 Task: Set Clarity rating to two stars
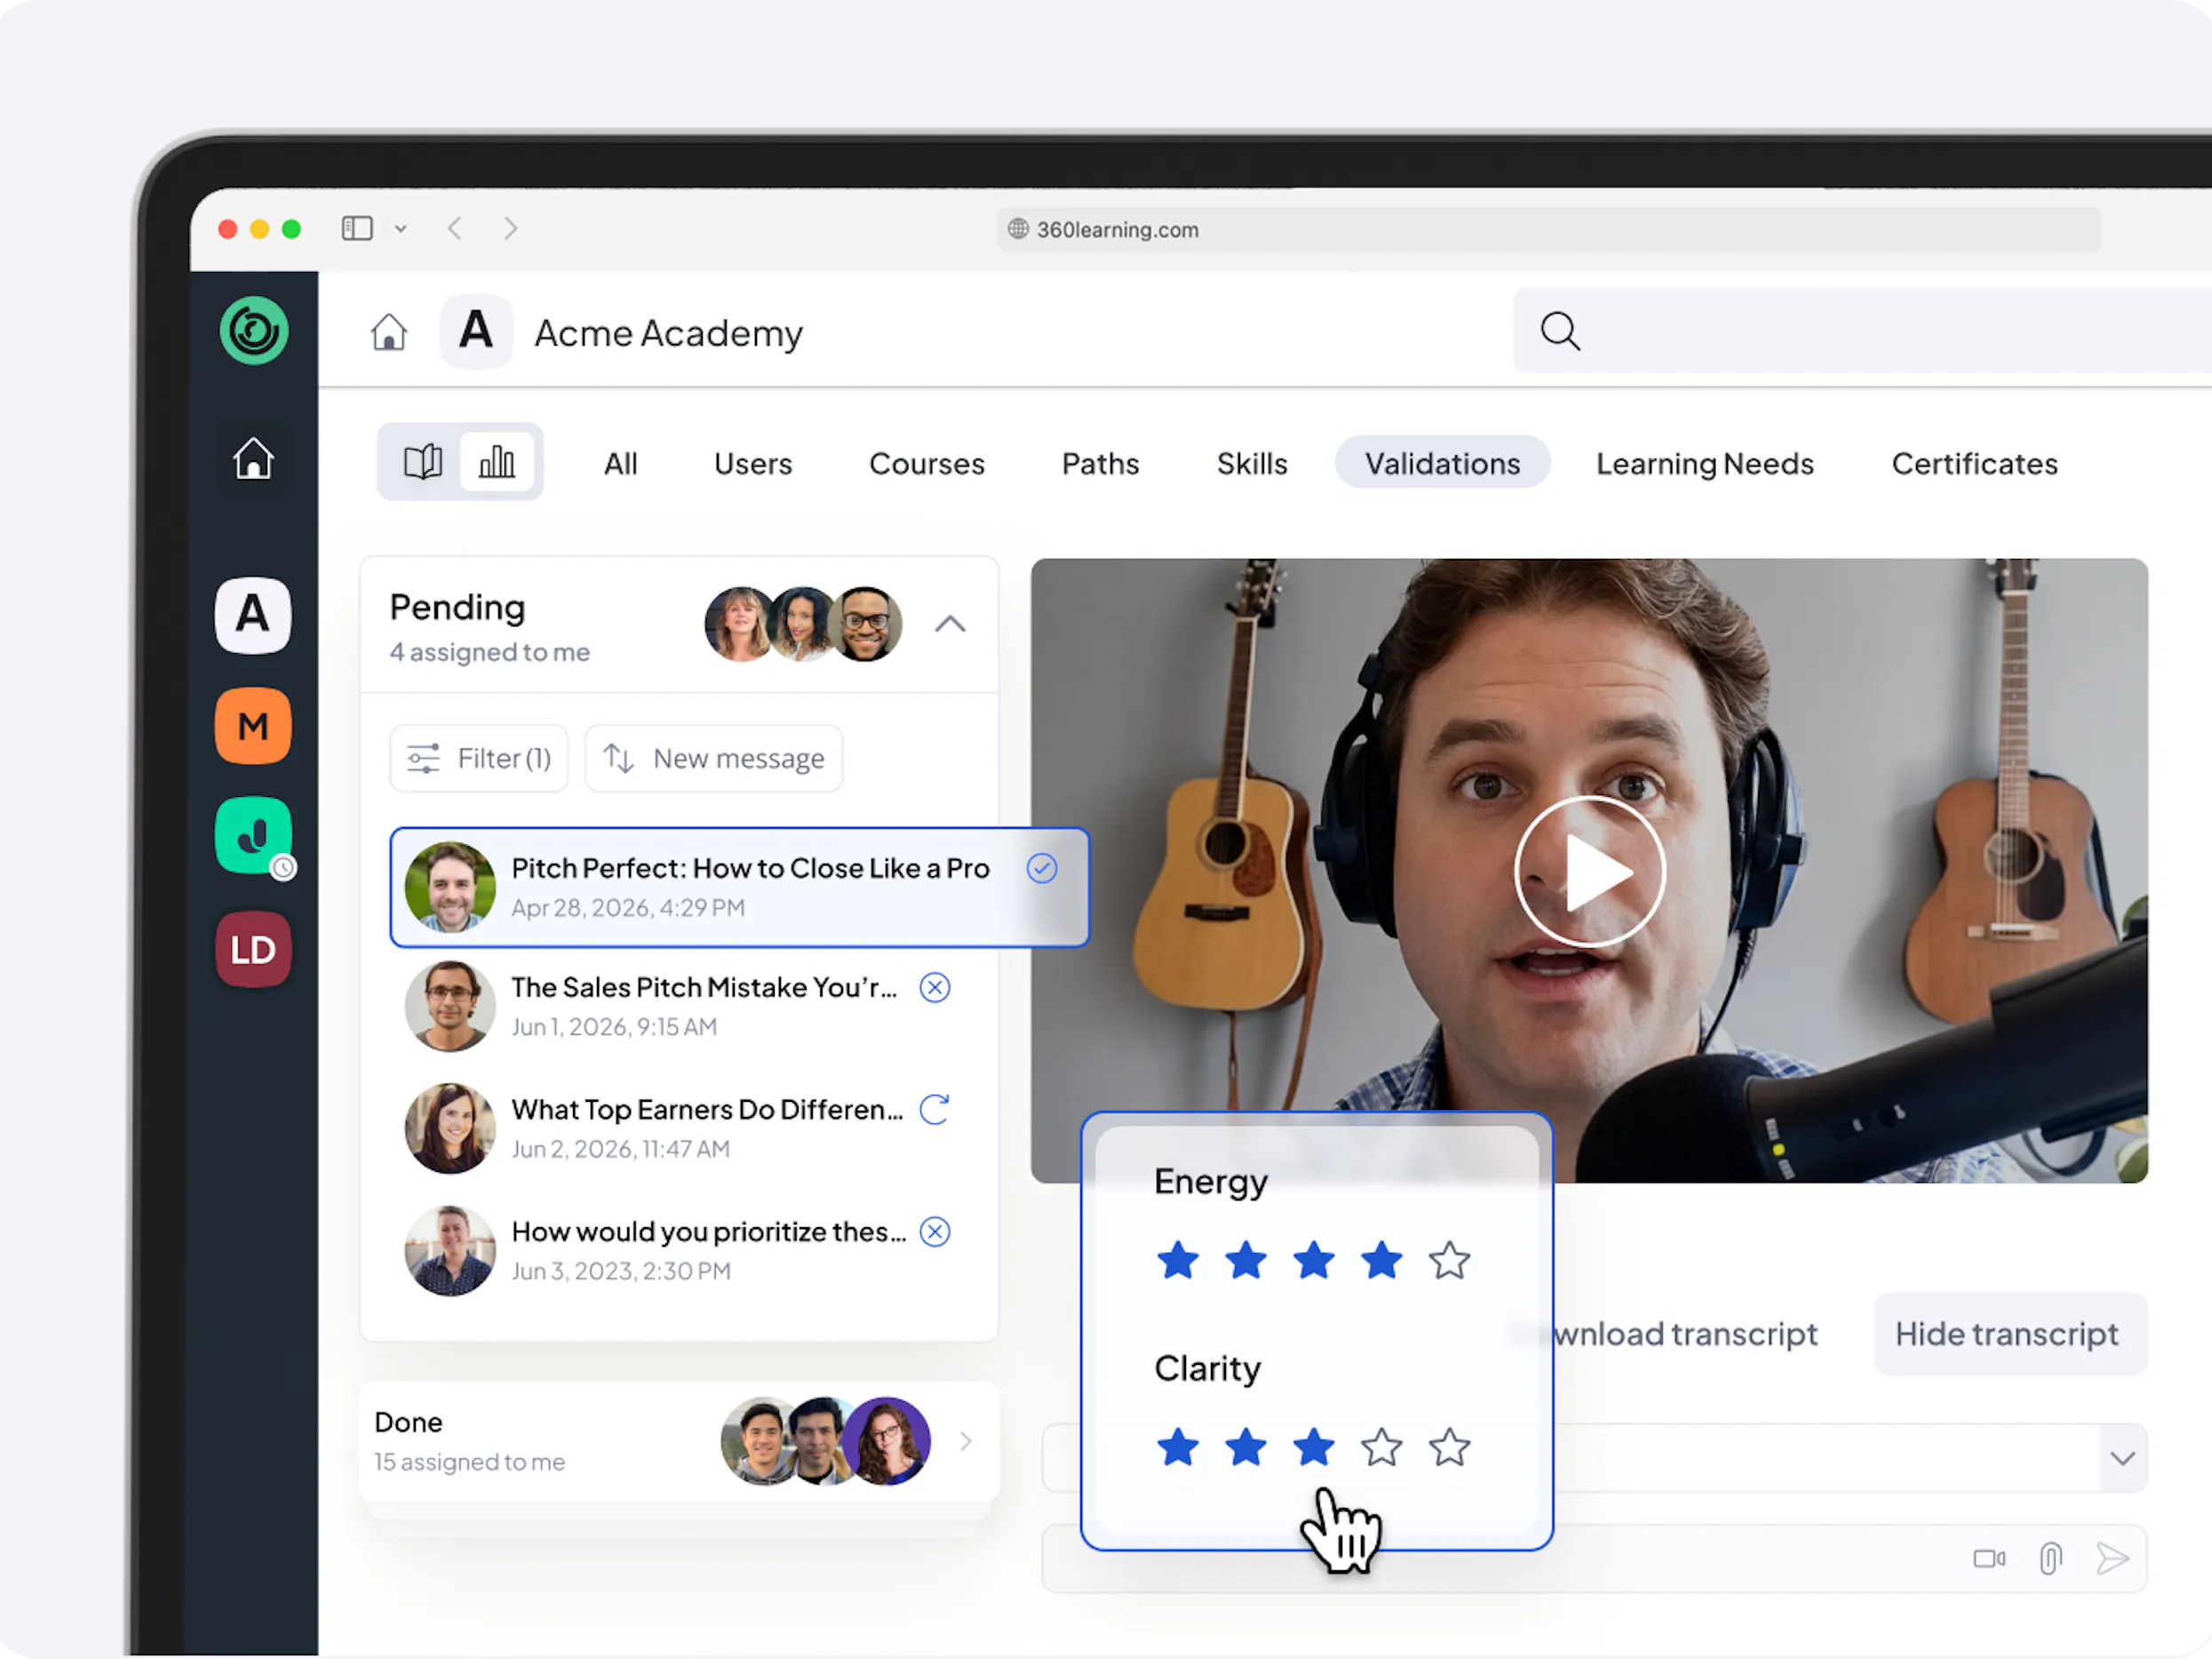click(1246, 1448)
